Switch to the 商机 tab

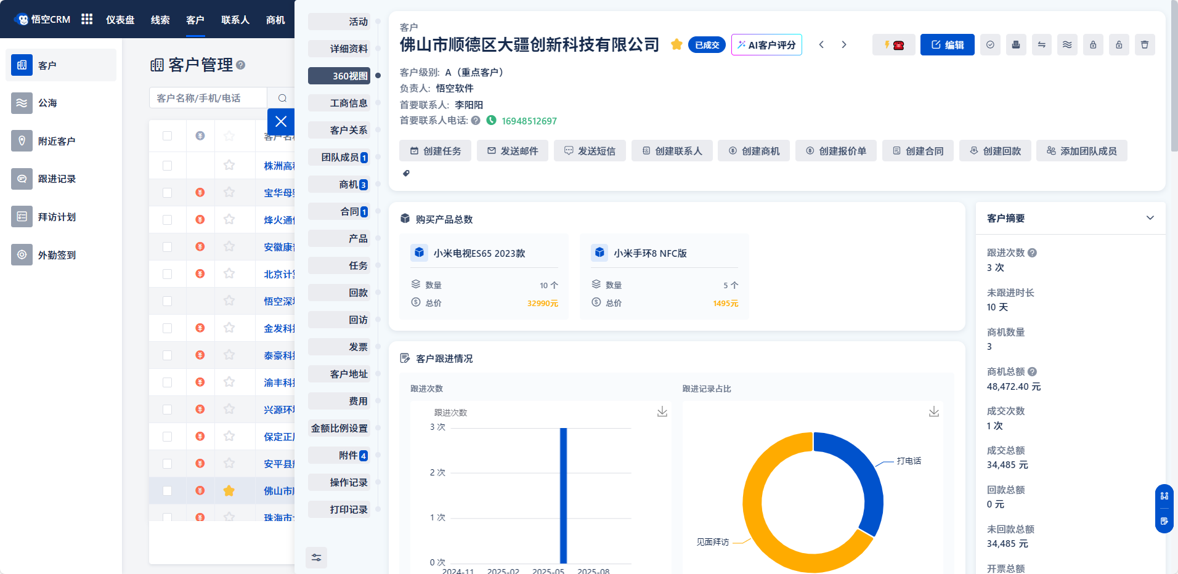pos(339,184)
